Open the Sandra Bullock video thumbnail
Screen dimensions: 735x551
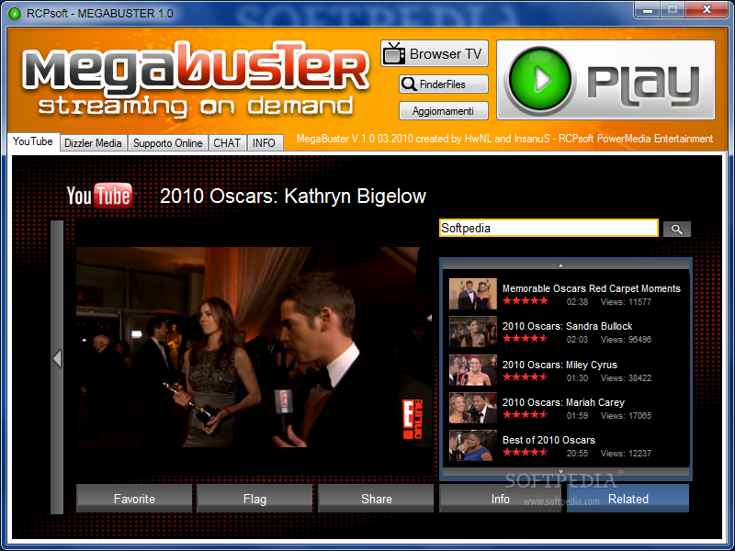point(472,332)
